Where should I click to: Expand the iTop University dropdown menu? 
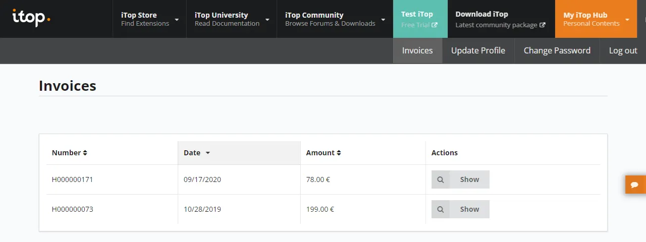point(267,20)
